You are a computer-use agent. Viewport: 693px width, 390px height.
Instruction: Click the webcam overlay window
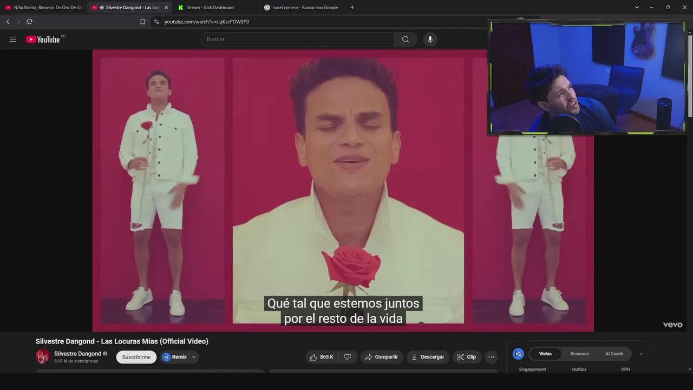coord(587,77)
